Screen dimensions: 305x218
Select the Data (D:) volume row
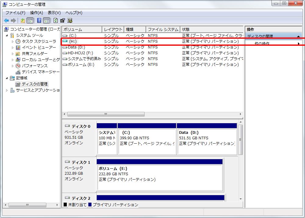coord(76,47)
